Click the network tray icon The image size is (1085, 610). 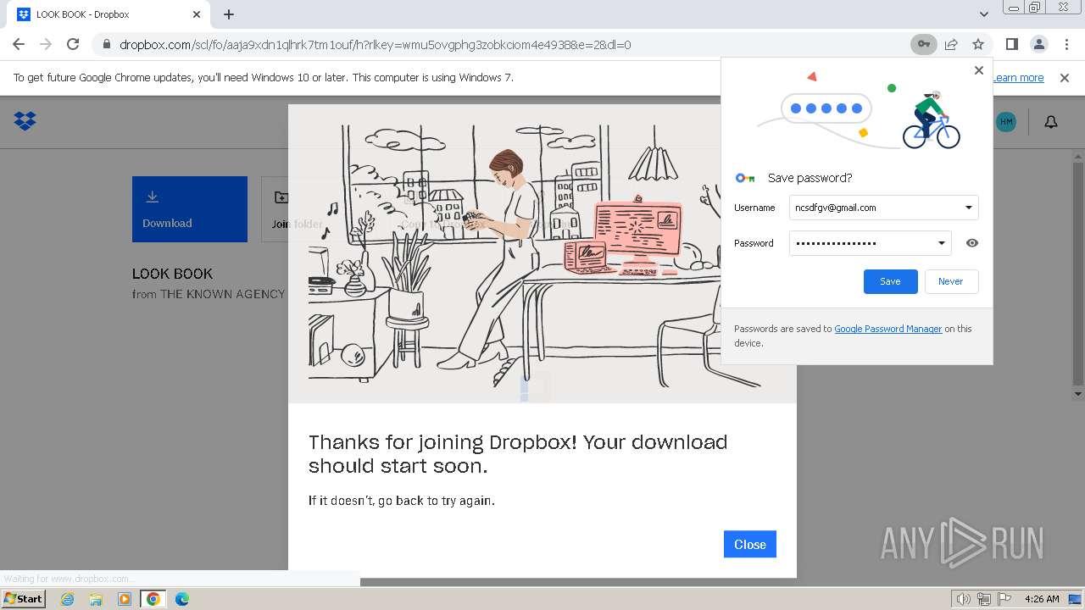pos(984,599)
